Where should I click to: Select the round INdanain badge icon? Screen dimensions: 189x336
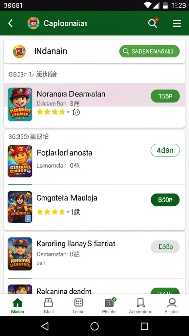19,51
